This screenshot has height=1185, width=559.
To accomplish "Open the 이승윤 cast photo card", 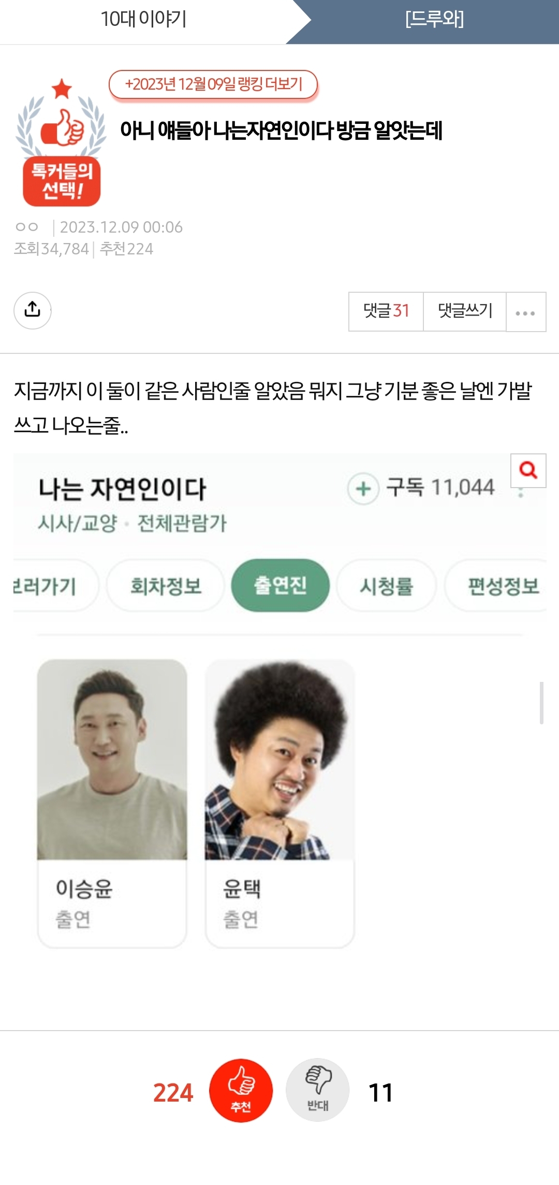I will click(112, 803).
